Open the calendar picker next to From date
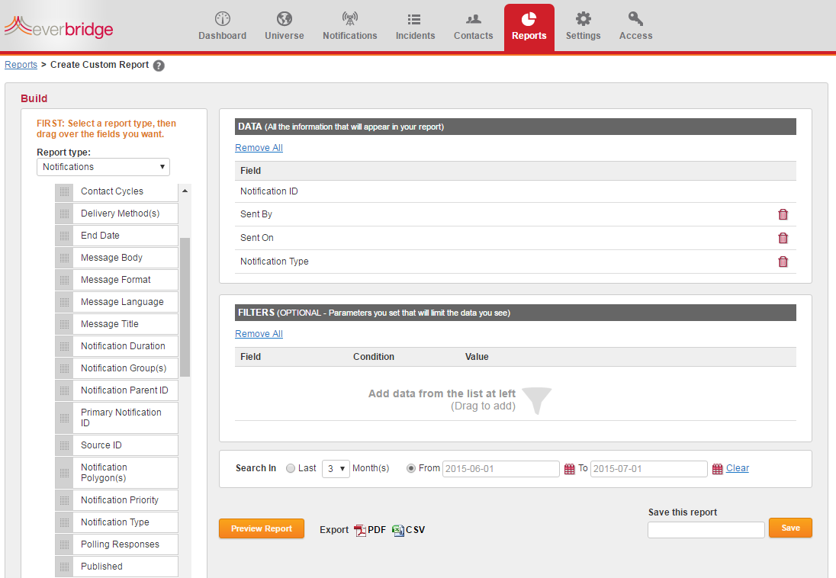 tap(570, 468)
